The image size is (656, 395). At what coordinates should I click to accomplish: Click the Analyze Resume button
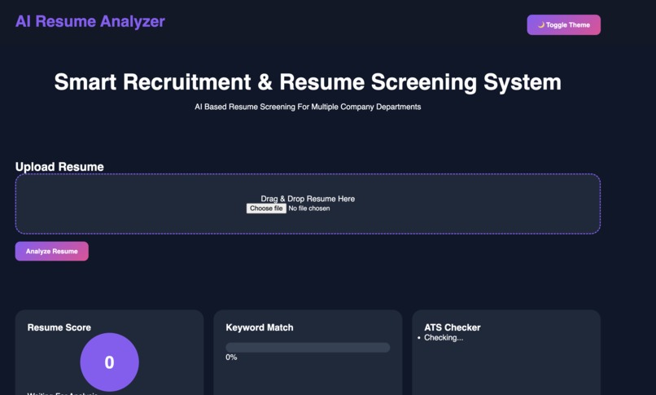coord(52,251)
